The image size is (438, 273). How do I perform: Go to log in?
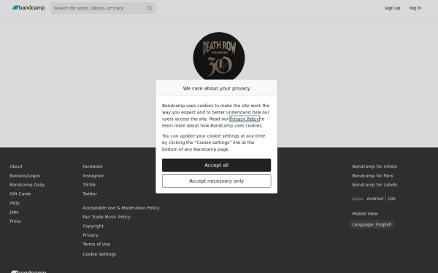(x=415, y=8)
